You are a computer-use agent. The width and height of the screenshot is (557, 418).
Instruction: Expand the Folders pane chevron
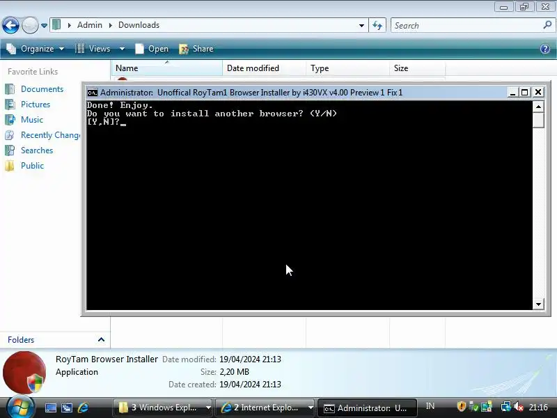coord(101,339)
